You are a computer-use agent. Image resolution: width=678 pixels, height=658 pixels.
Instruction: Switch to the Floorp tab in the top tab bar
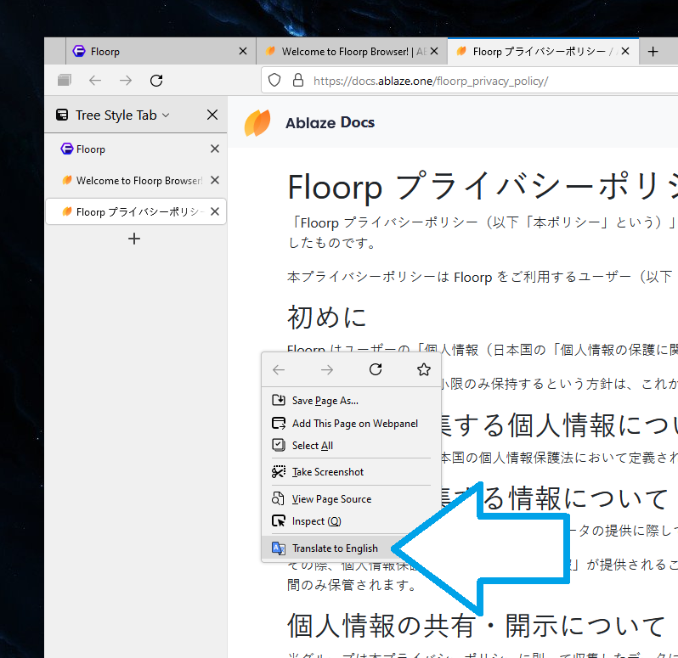[161, 52]
